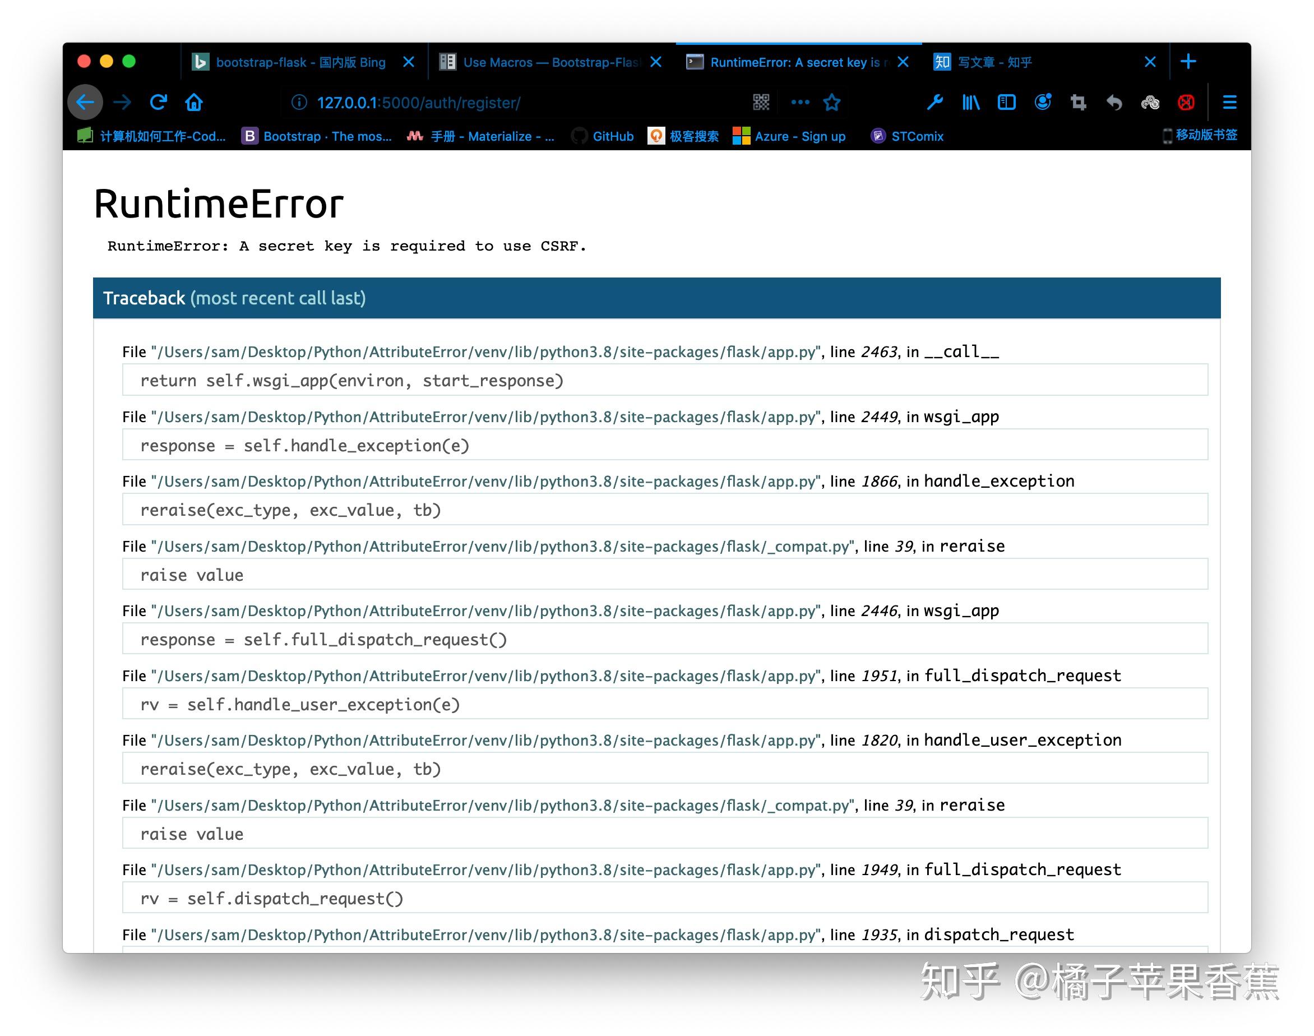The height and width of the screenshot is (1036, 1314).
Task: Close the 写文章 - 知乎 tab
Action: [x=1150, y=62]
